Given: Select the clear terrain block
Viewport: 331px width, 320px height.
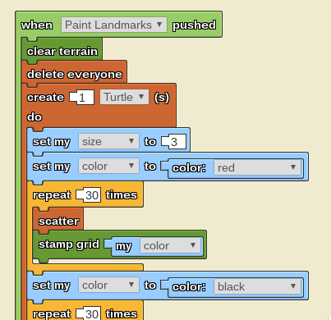Looking at the screenshot, I should point(62,51).
